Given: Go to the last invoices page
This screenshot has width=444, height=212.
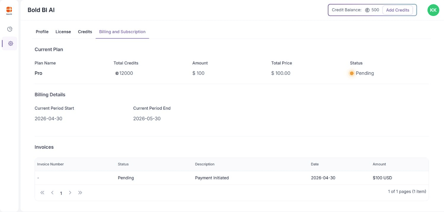Looking at the screenshot, I should pyautogui.click(x=80, y=193).
